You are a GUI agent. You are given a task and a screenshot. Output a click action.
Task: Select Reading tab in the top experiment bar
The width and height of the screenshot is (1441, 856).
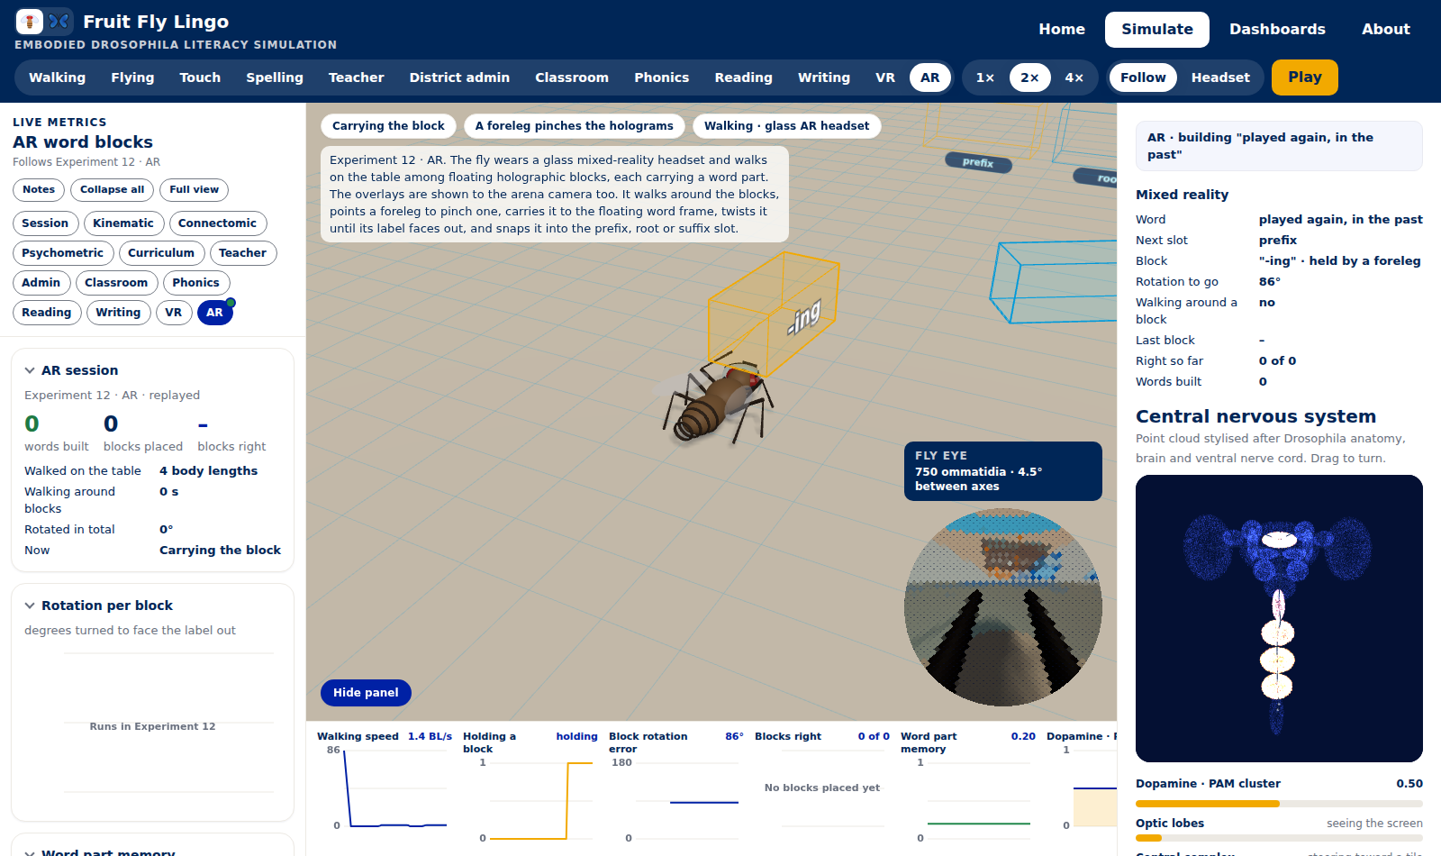pos(743,77)
